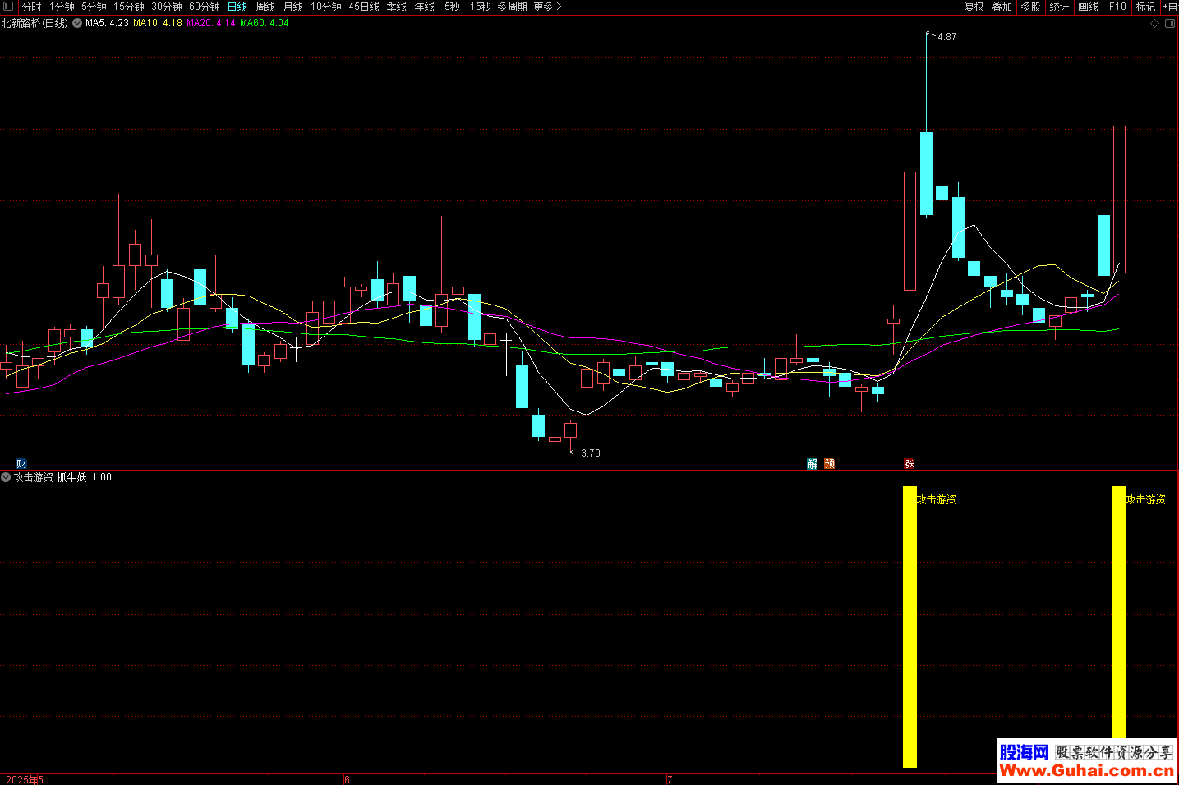Switch to 30分钟 timeframe
The height and width of the screenshot is (785, 1179).
pyautogui.click(x=167, y=7)
